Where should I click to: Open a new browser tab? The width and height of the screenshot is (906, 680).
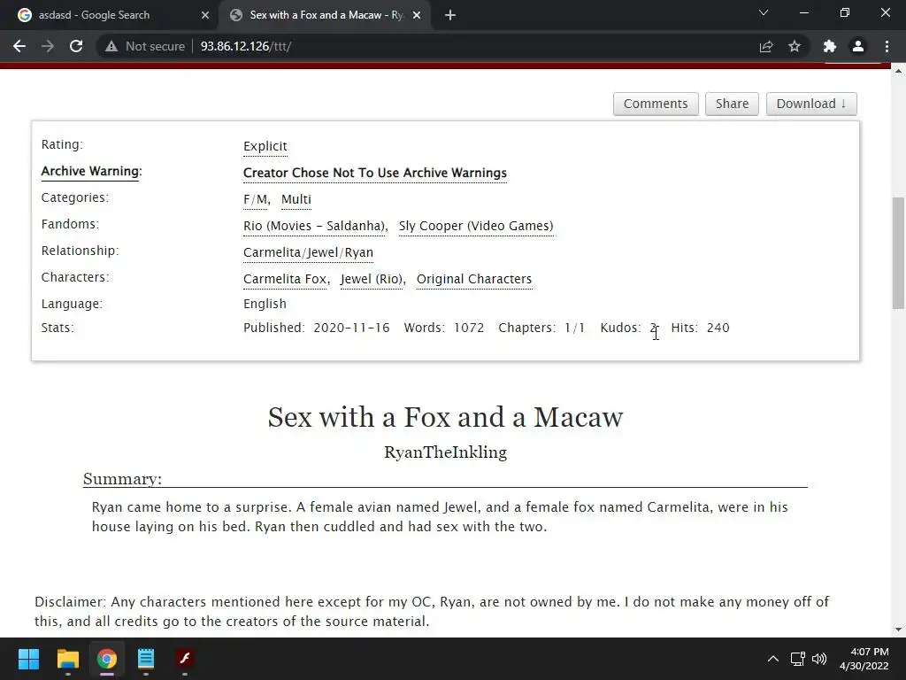pyautogui.click(x=450, y=15)
